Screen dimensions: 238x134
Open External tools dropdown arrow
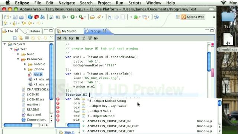pyautogui.click(x=85, y=17)
